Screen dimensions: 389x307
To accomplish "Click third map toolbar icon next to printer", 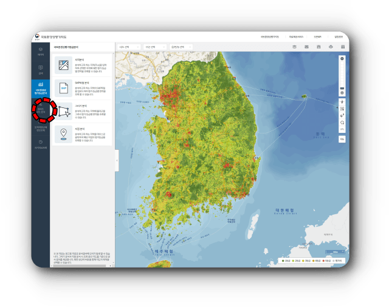I will coord(318,47).
